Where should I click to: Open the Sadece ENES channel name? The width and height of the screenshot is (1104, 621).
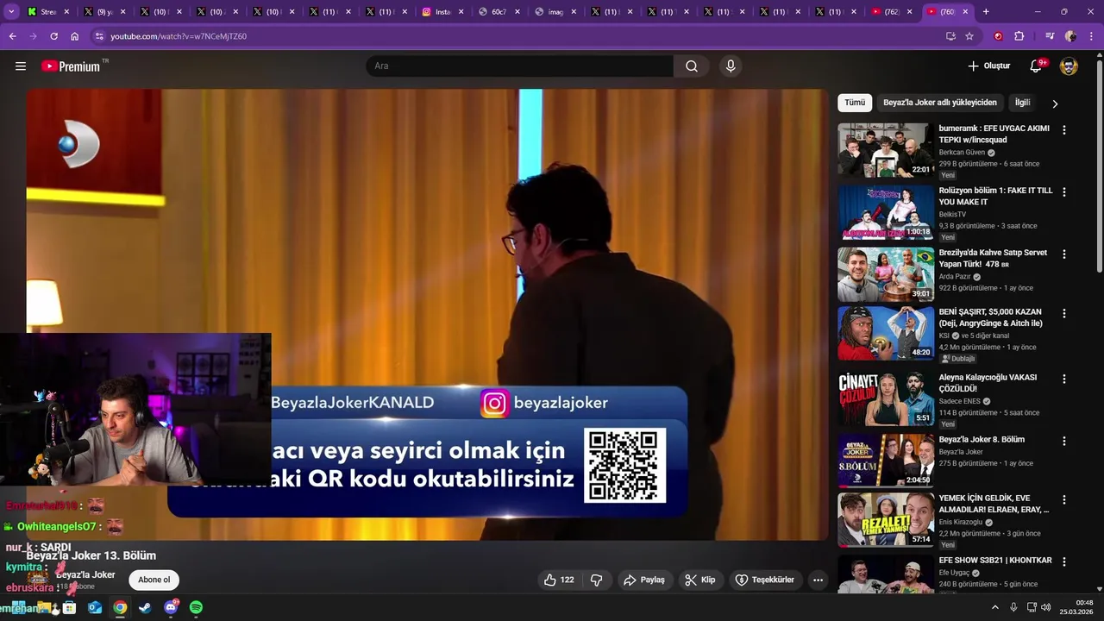point(960,401)
